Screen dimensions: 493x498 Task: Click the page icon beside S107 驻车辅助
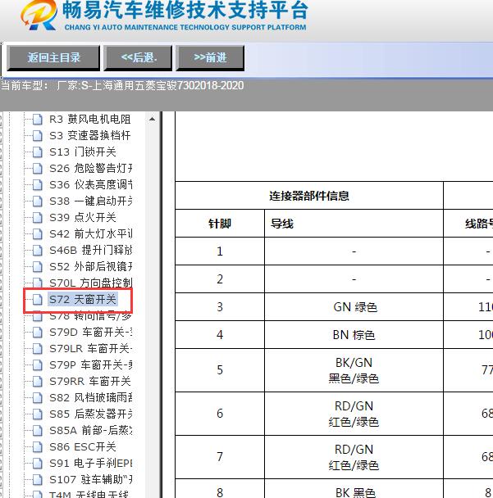pyautogui.click(x=38, y=480)
